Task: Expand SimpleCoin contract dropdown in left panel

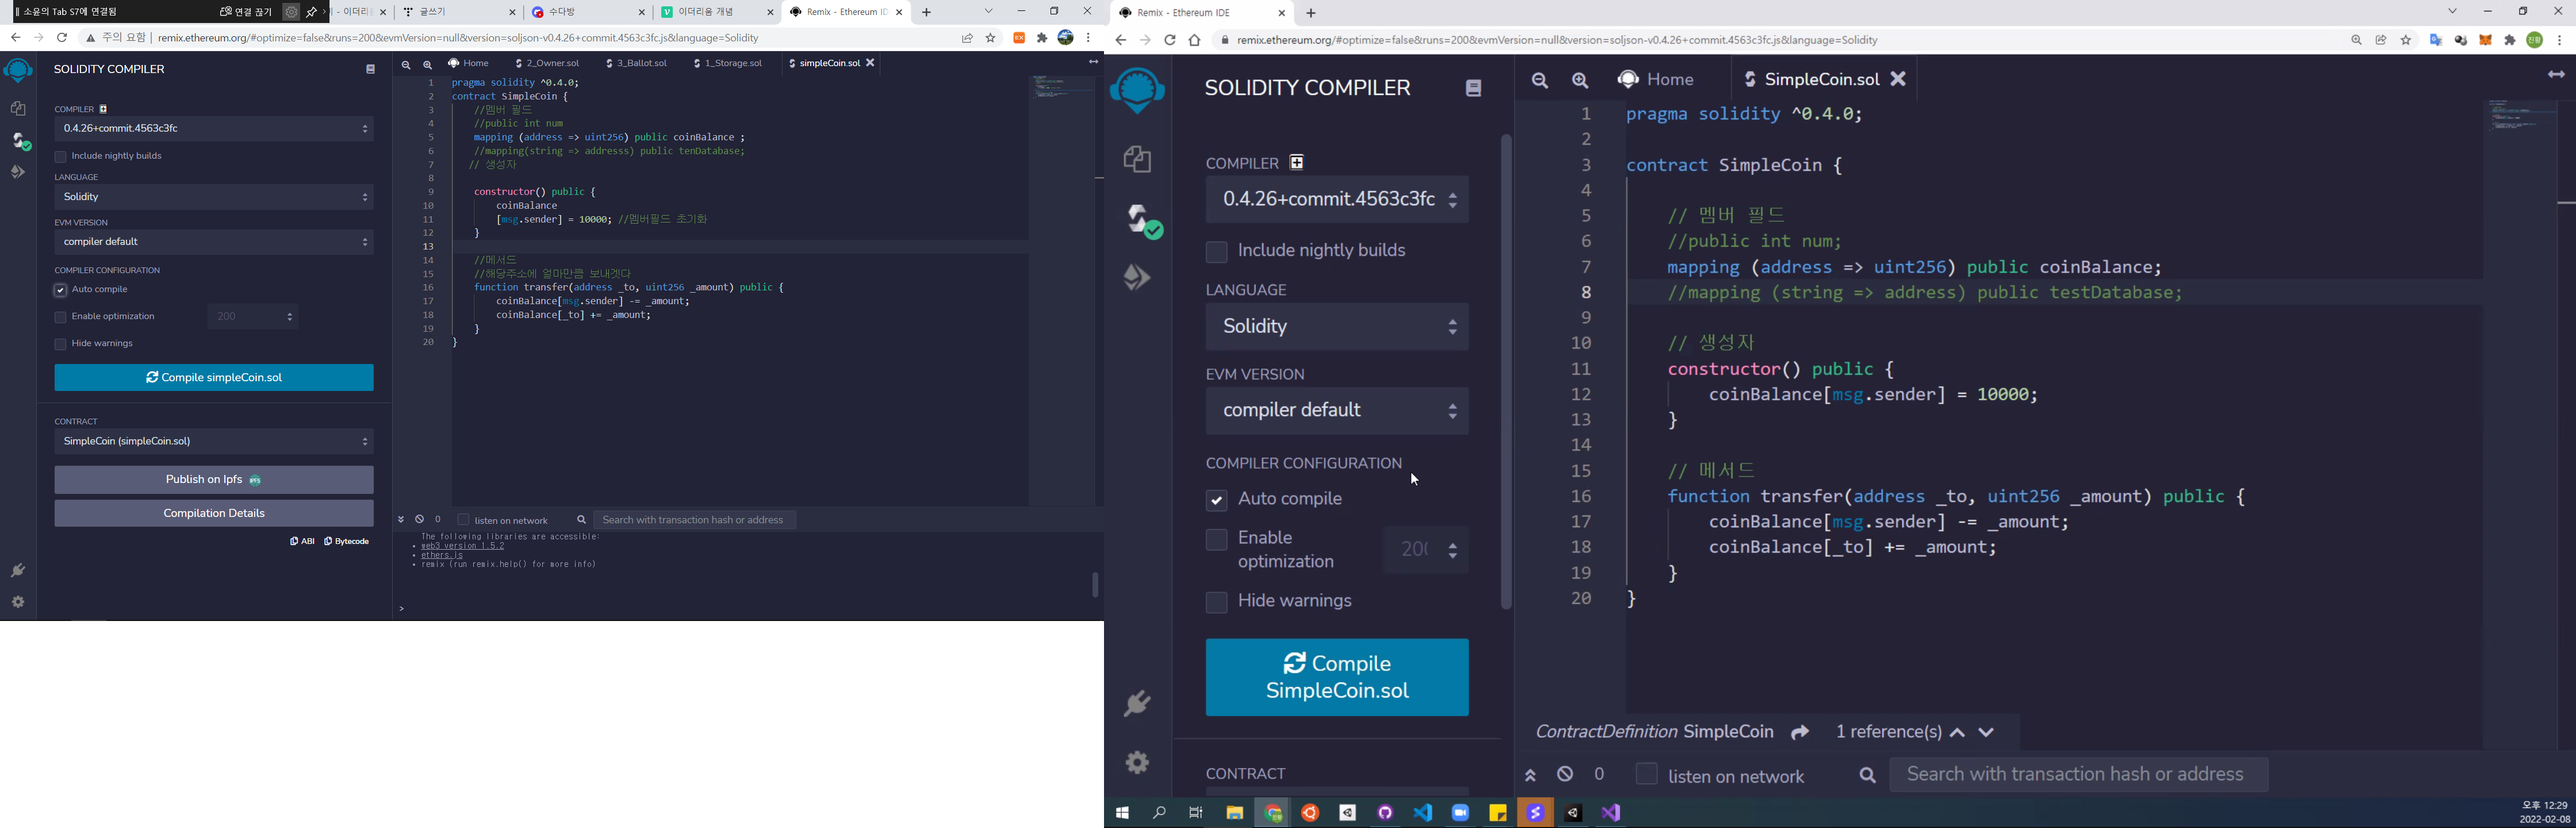Action: click(x=213, y=441)
